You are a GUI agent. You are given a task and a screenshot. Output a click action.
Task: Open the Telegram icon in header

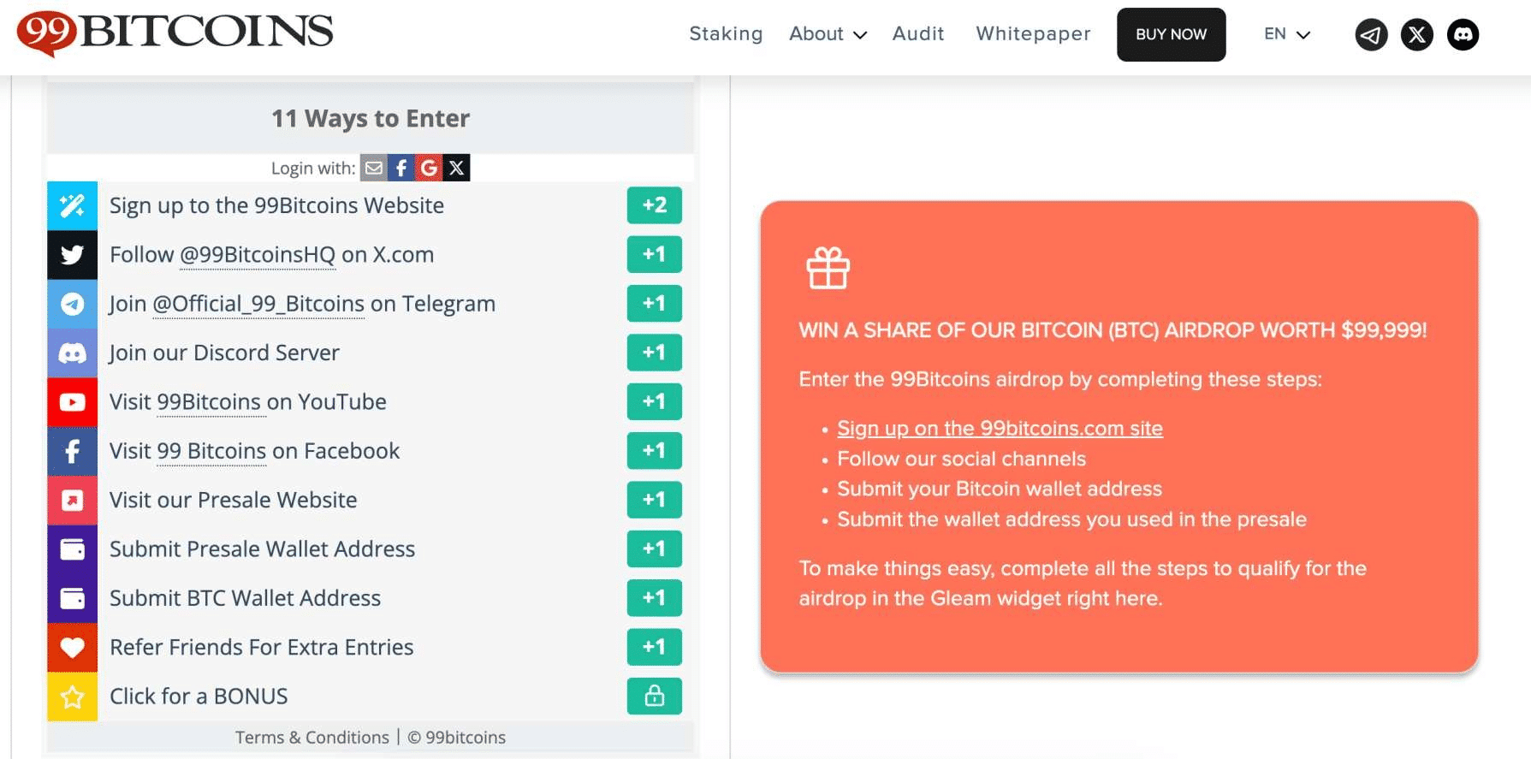1371,35
